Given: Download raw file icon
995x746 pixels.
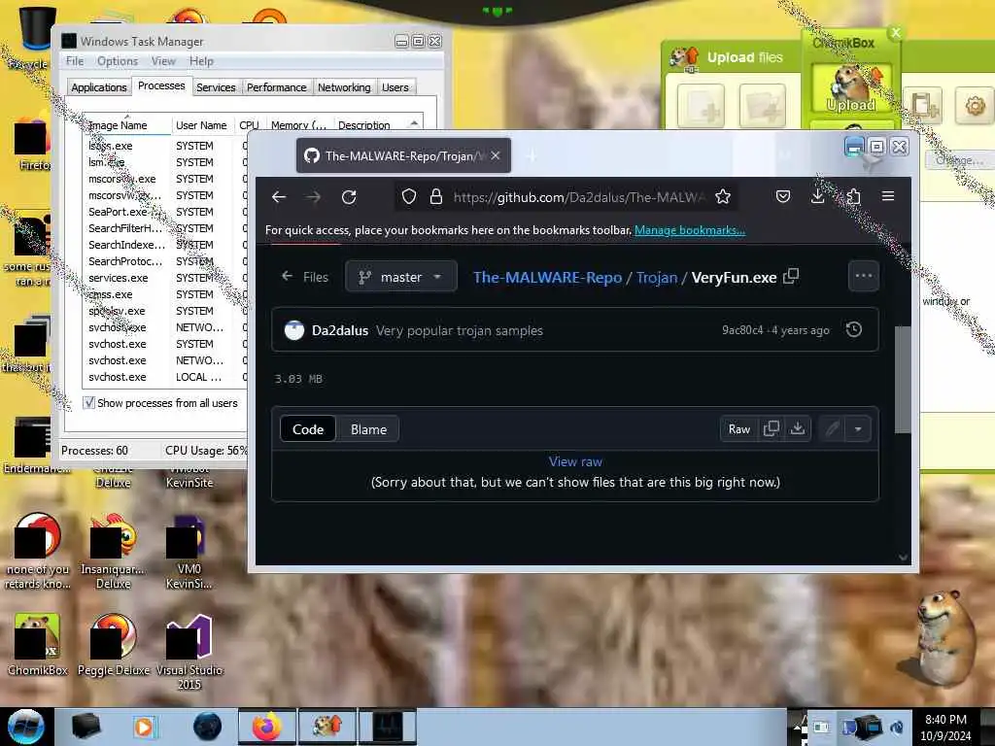Looking at the screenshot, I should click(x=798, y=429).
